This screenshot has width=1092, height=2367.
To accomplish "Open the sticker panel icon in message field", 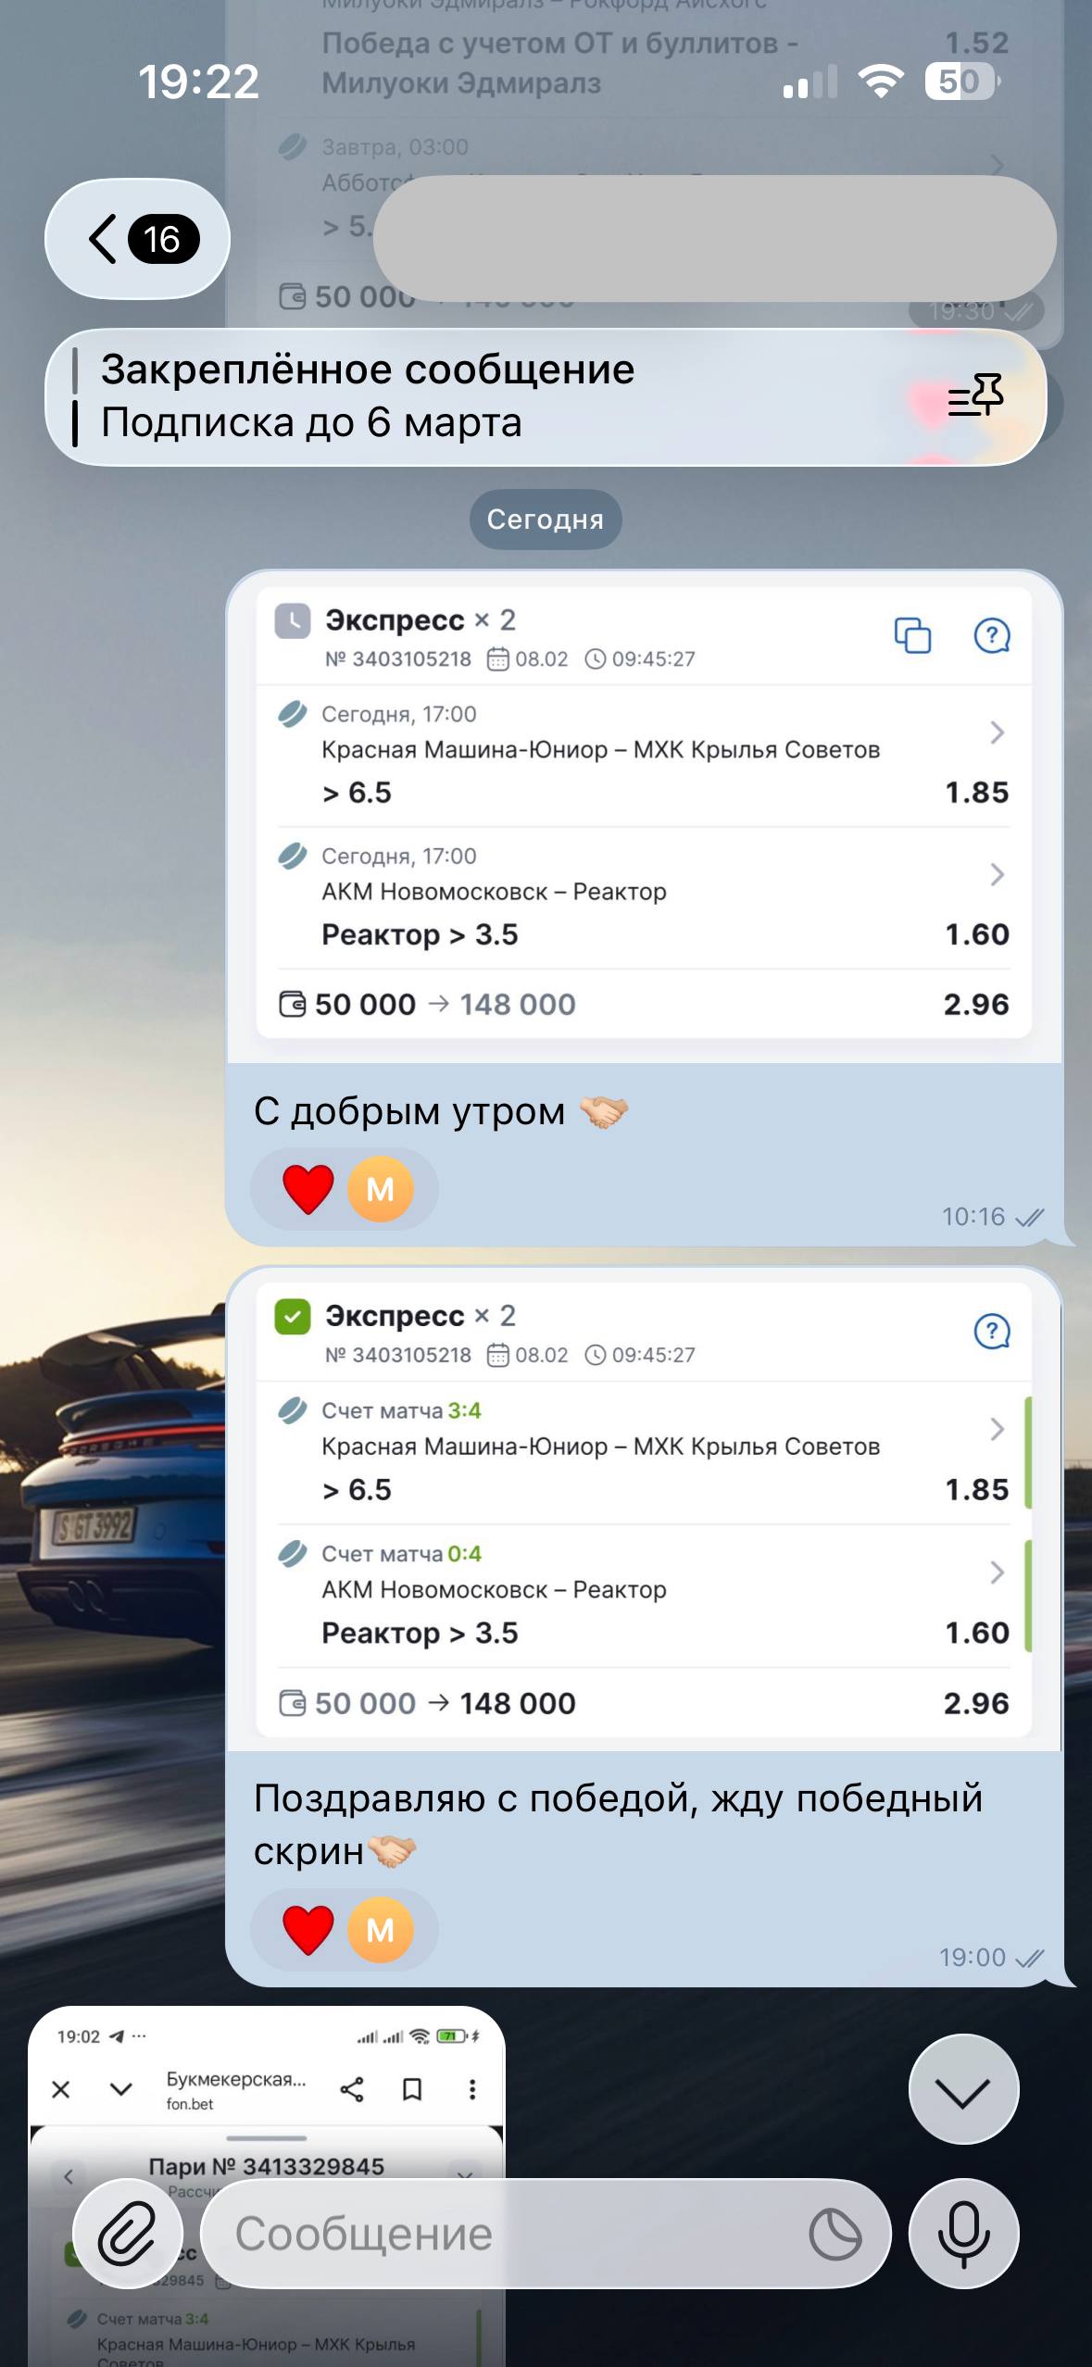I will (x=835, y=2235).
